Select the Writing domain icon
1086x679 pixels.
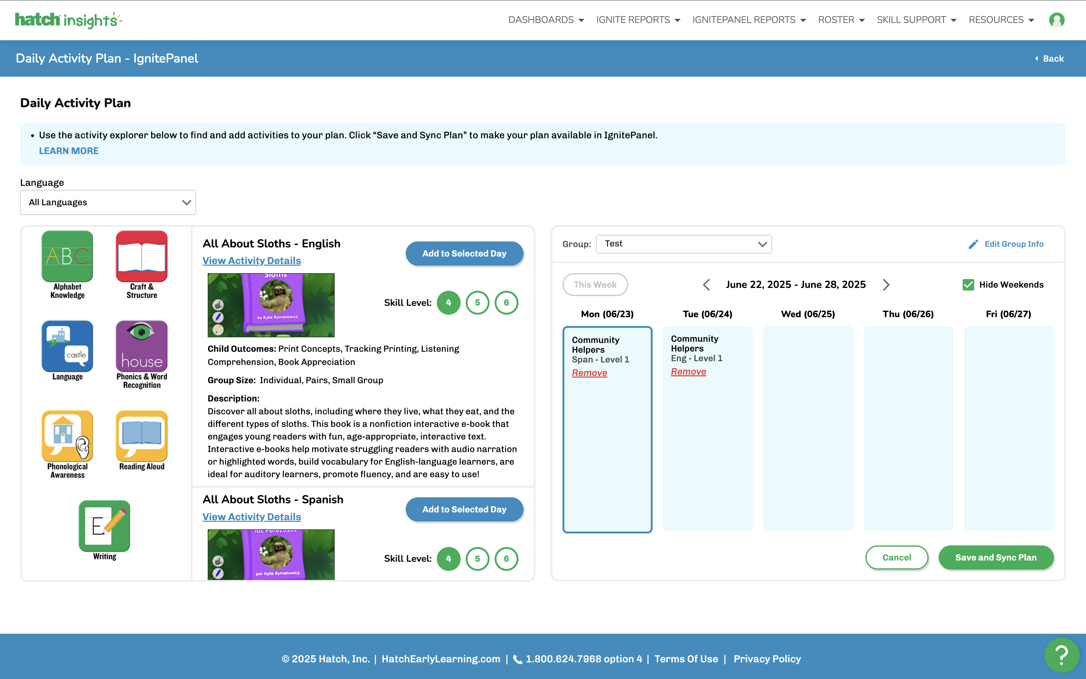pyautogui.click(x=105, y=526)
